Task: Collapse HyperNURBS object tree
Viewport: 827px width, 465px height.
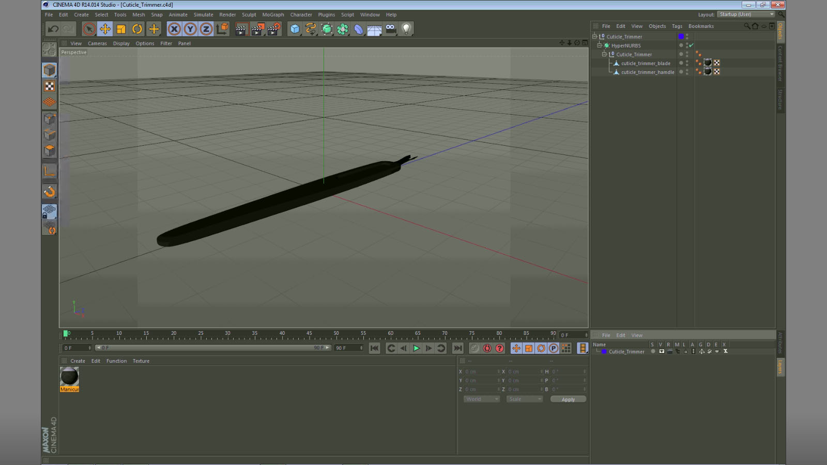Action: coord(600,45)
